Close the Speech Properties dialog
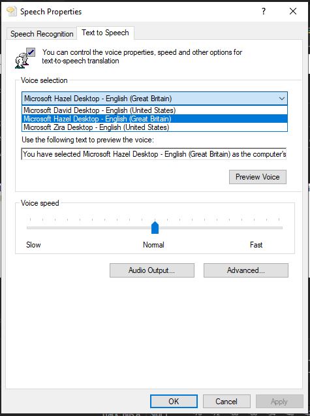The image size is (310, 416). click(293, 11)
